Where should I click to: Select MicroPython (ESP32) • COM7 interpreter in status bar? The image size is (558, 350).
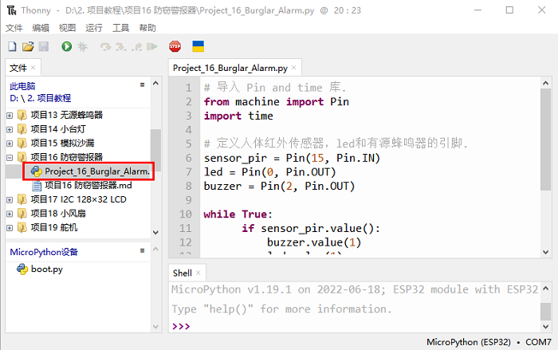[484, 341]
